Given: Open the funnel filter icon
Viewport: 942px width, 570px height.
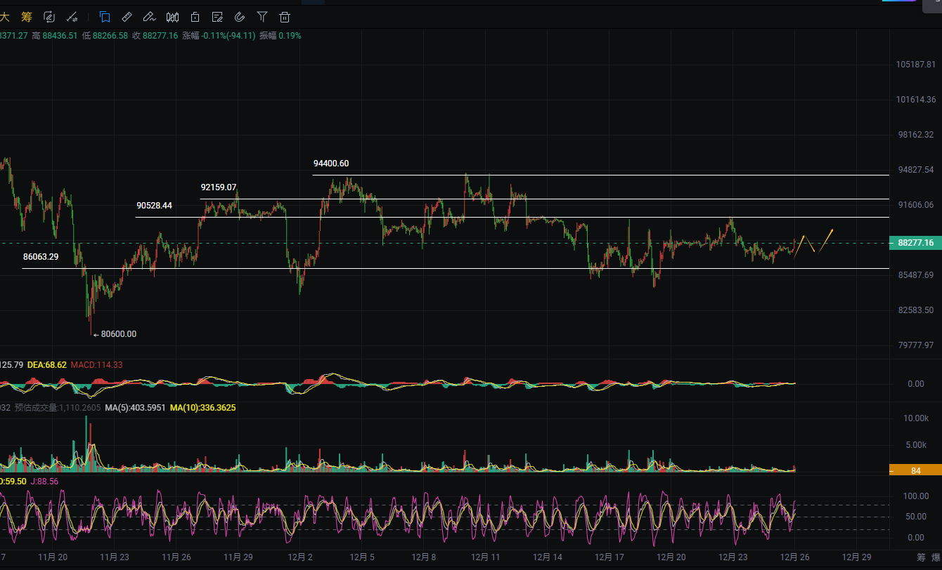Looking at the screenshot, I should [262, 17].
